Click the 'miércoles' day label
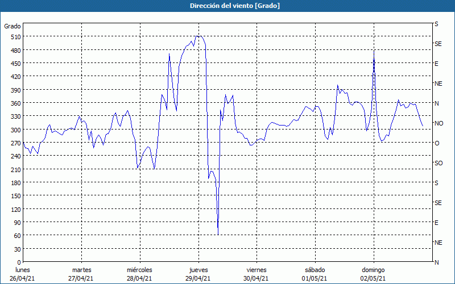Viewport: 455px width, 284px height. pos(139,270)
